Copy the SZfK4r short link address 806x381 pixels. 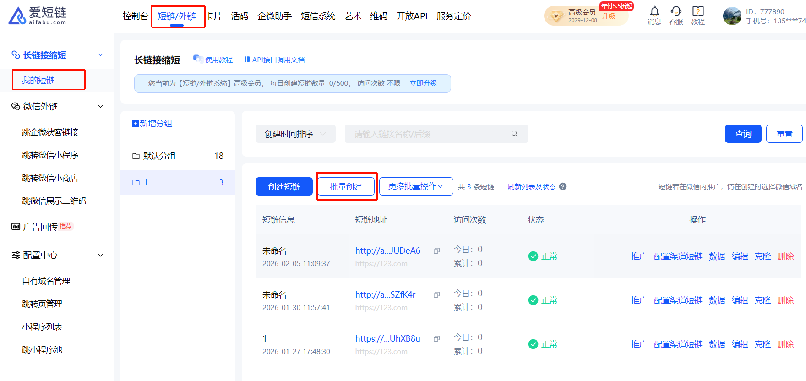436,295
